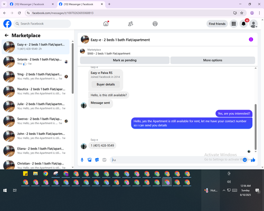Open Task View on taskbar
The height and width of the screenshot is (211, 264).
(x=15, y=190)
